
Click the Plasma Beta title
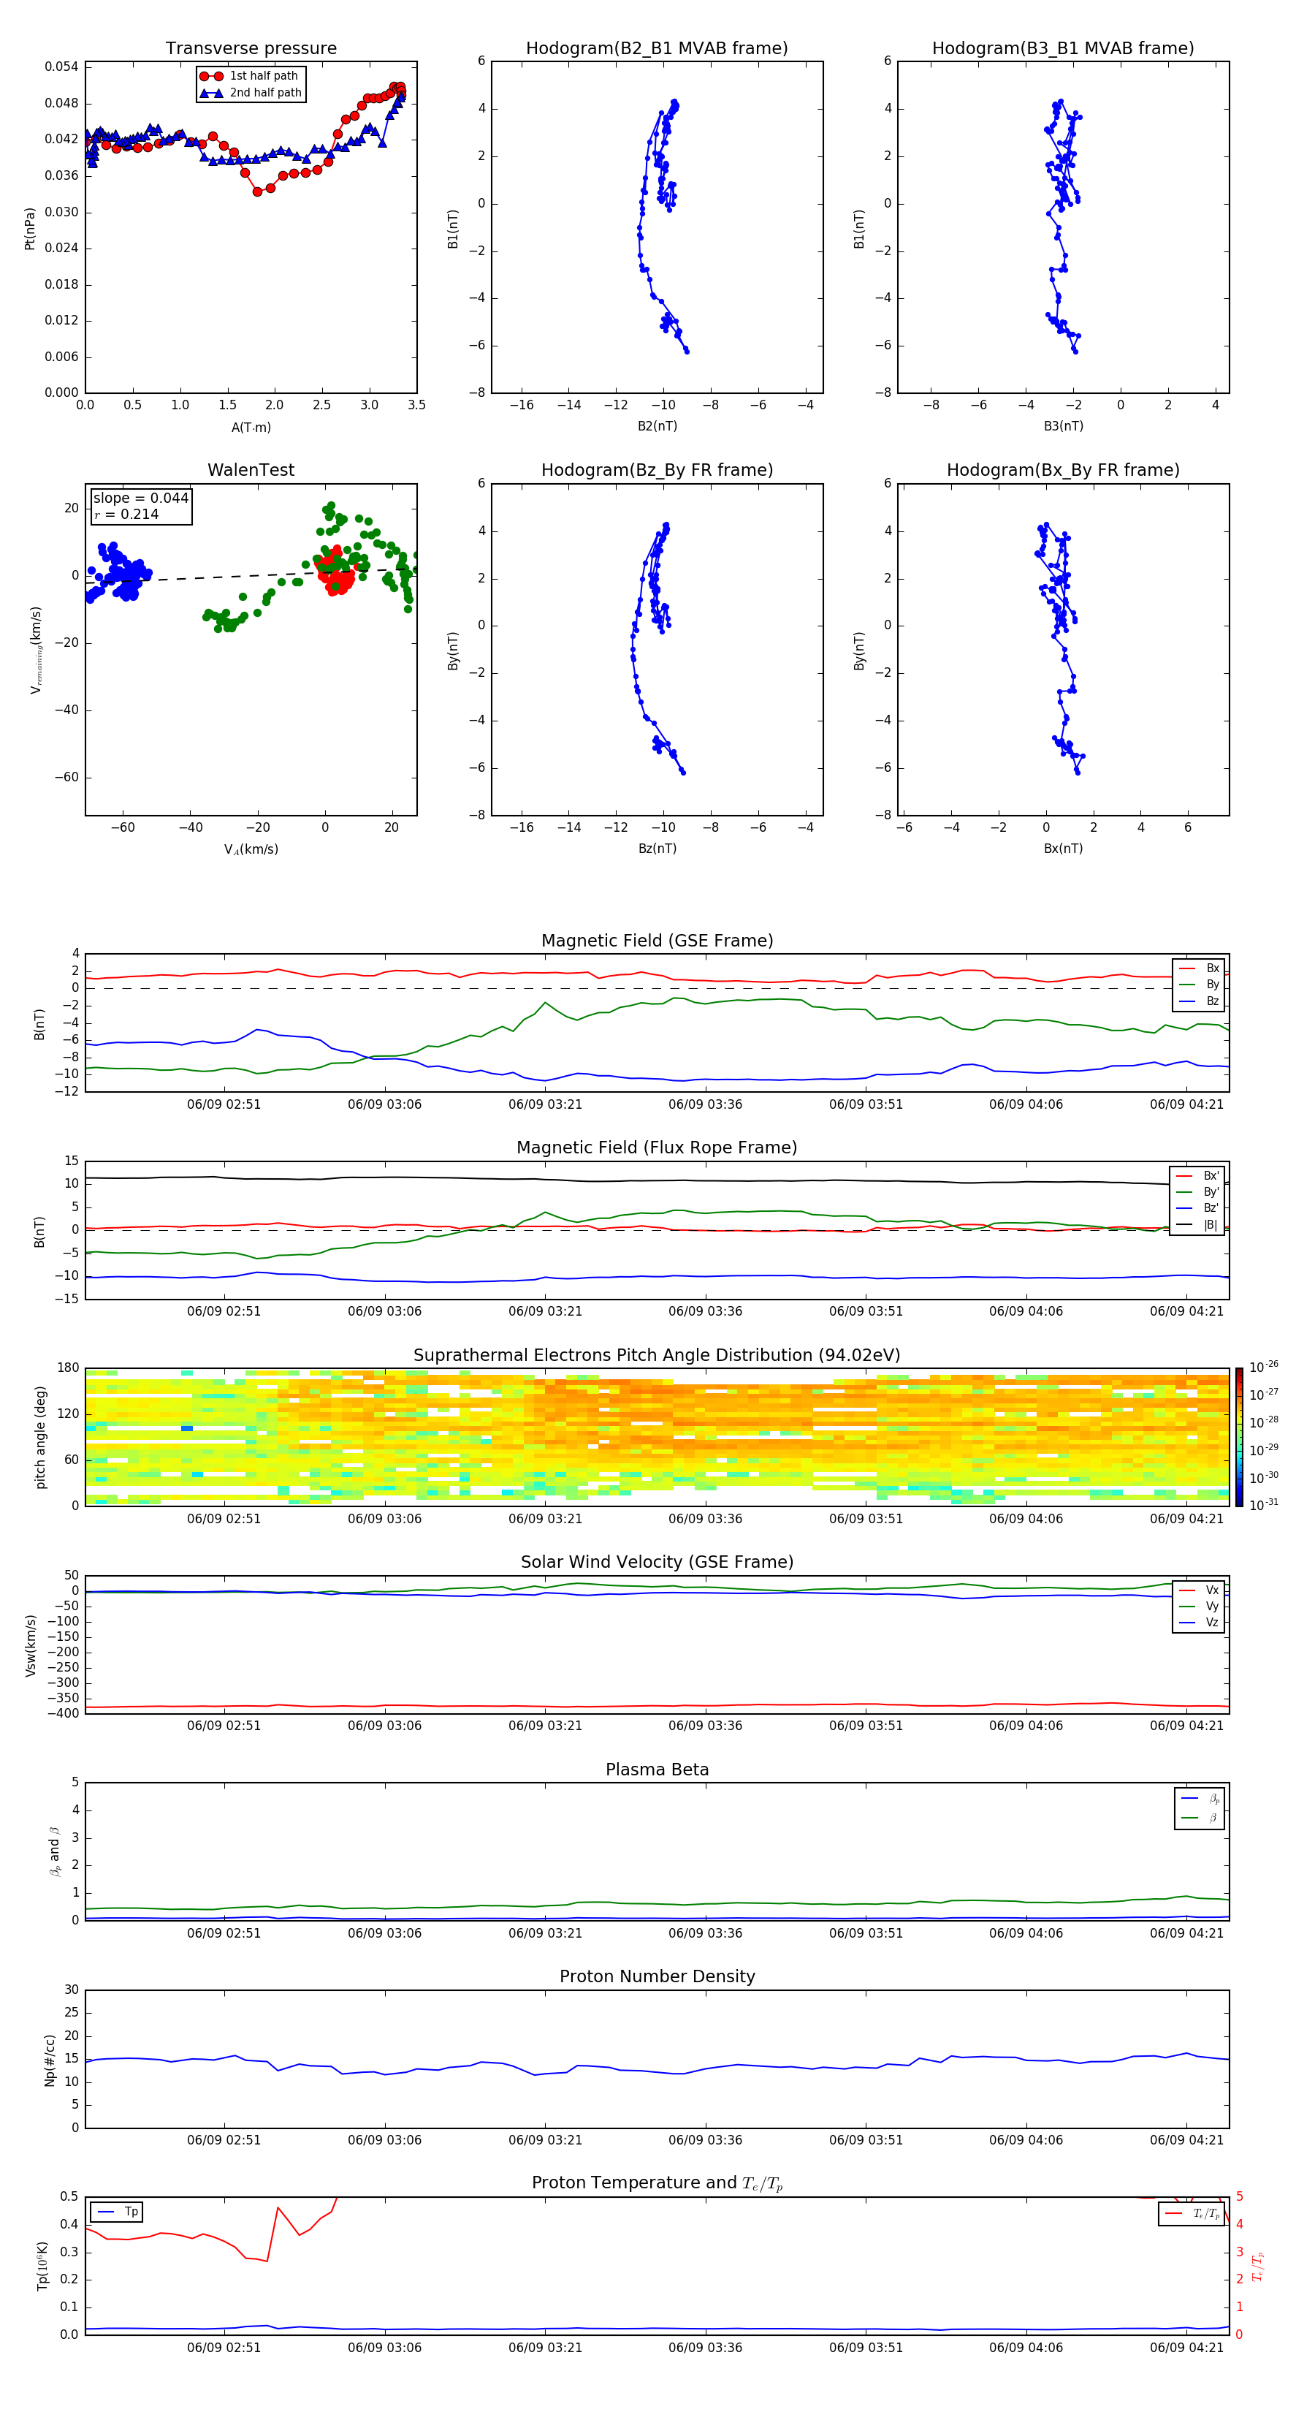click(x=657, y=1770)
